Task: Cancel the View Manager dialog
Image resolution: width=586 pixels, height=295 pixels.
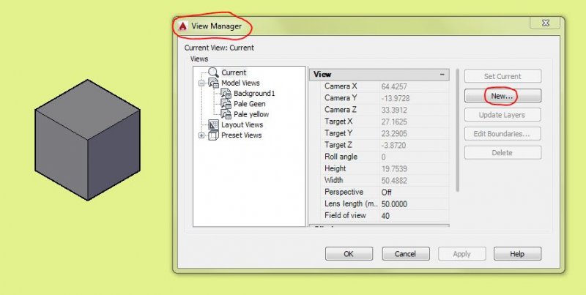Action: [406, 253]
